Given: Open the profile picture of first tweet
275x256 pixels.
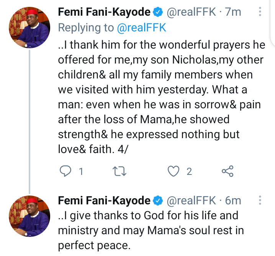Looking at the screenshot, I should coord(29,28).
